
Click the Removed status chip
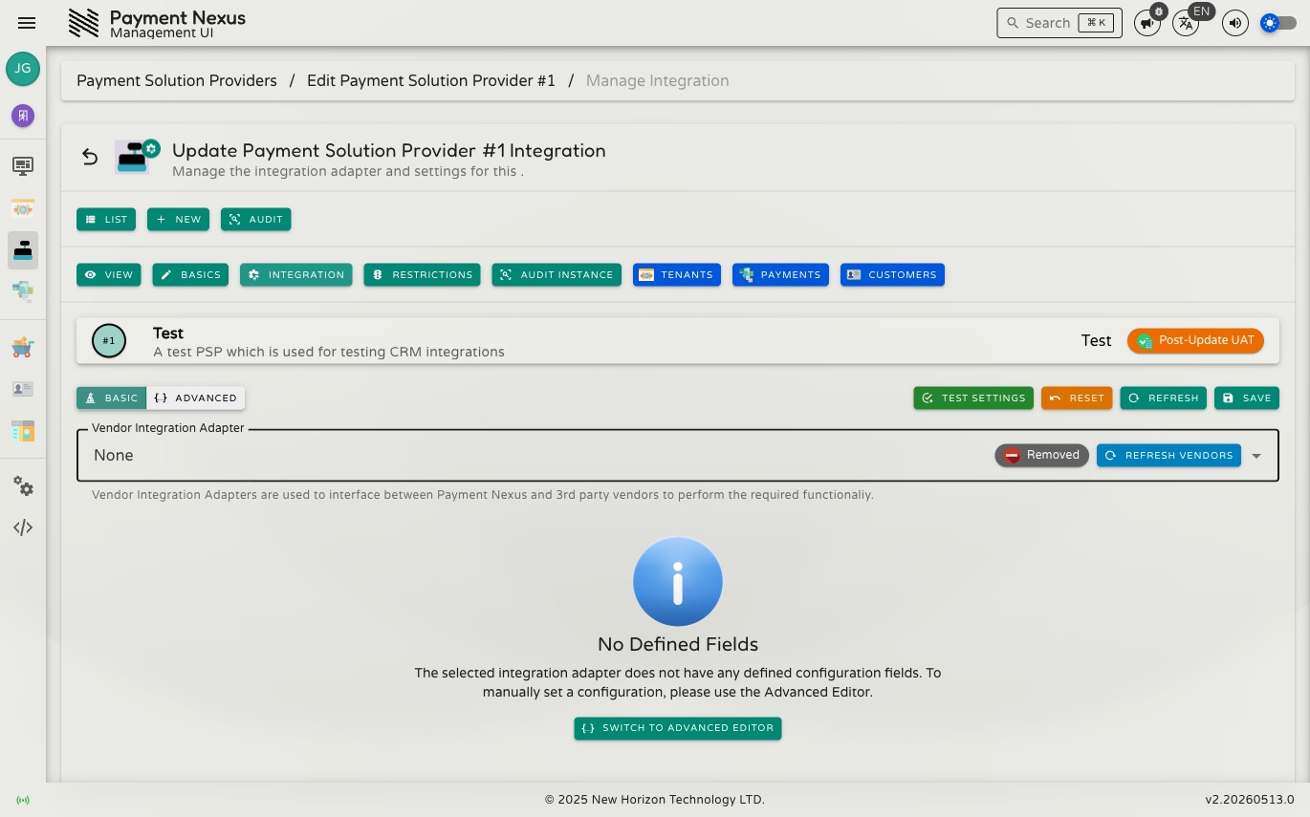click(x=1041, y=456)
